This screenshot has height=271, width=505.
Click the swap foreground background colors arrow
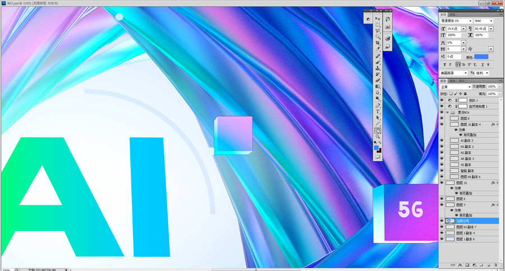tap(380, 143)
